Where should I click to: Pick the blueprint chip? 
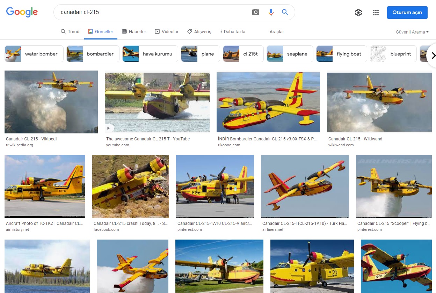point(393,54)
